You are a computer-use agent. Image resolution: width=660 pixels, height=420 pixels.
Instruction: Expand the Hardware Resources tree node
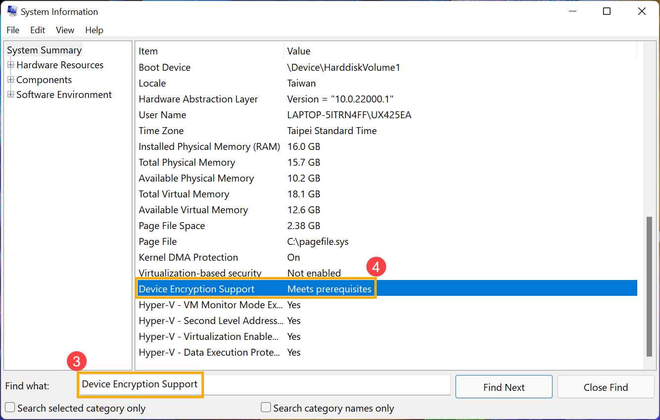(11, 65)
